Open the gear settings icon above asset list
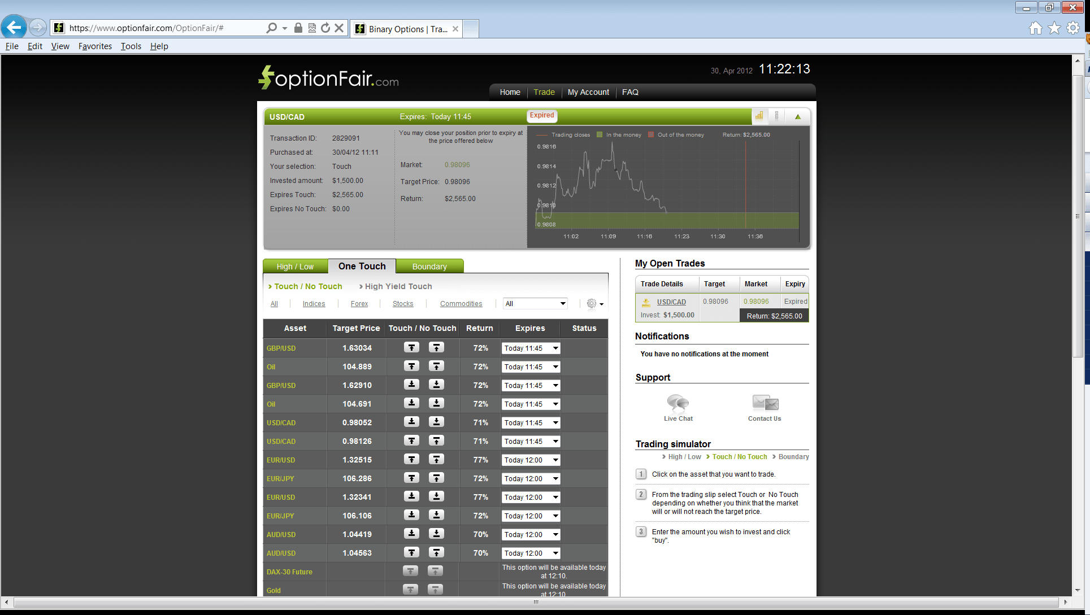1090x615 pixels. (x=592, y=303)
